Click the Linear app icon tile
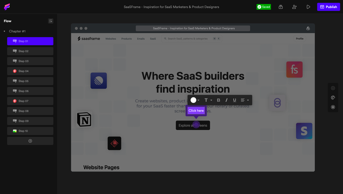The width and height of the screenshot is (343, 194). 99,80
